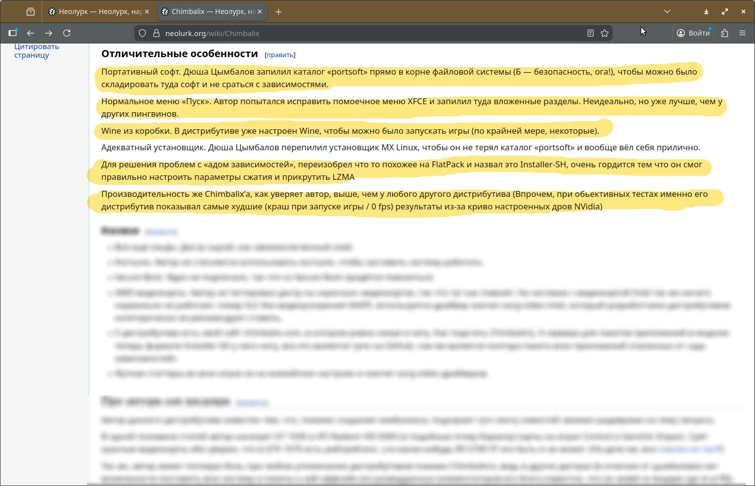
Task: Click the line starting Адекватный установщик
Action: point(401,147)
